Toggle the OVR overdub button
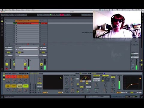 click(x=58, y=15)
